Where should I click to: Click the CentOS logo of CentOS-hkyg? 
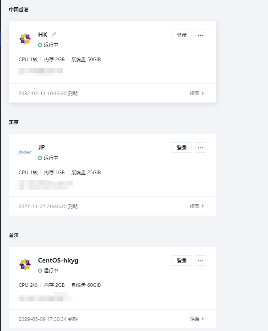pyautogui.click(x=25, y=265)
